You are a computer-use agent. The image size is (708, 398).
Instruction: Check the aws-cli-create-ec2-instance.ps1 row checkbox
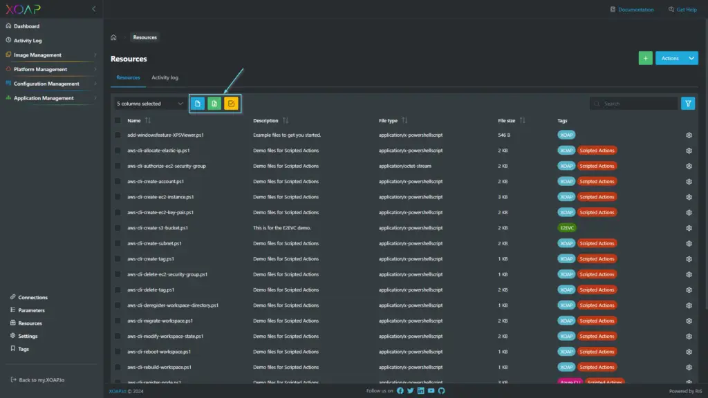(x=118, y=197)
